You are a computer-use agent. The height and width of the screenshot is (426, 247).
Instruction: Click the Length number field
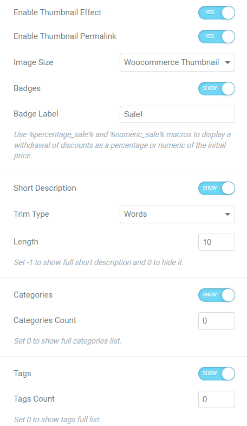217,242
